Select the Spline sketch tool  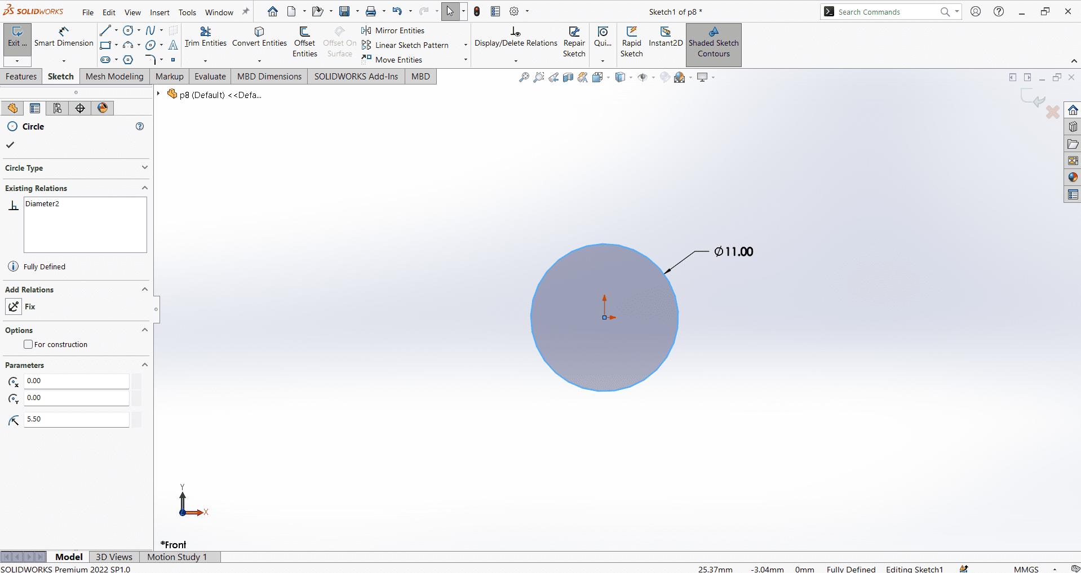click(150, 30)
